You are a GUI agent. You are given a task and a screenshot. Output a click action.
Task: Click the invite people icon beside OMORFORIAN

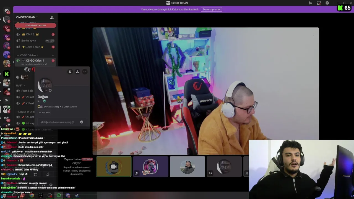(52, 17)
